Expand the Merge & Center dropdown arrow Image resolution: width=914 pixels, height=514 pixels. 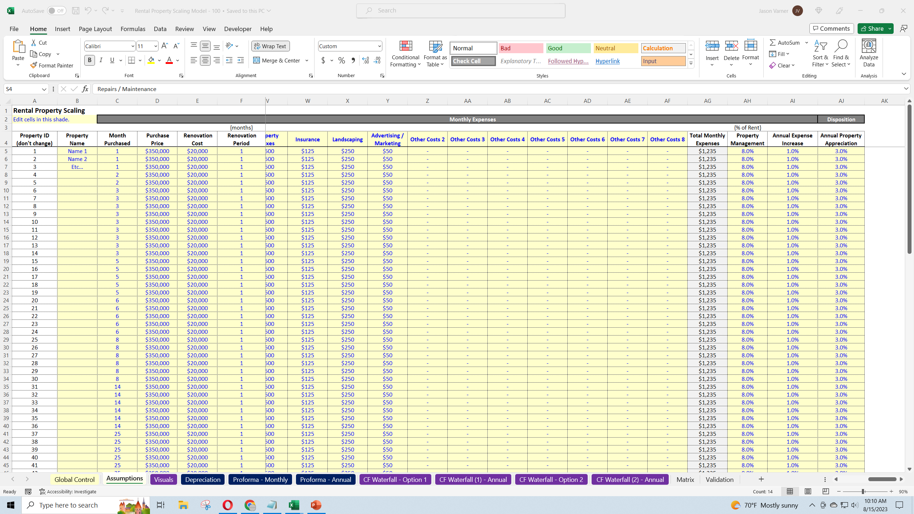click(x=307, y=60)
